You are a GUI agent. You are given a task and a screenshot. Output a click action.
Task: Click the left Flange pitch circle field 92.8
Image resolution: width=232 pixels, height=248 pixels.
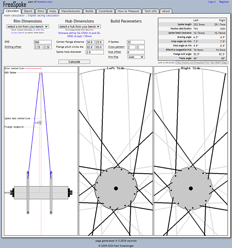pos(90,47)
